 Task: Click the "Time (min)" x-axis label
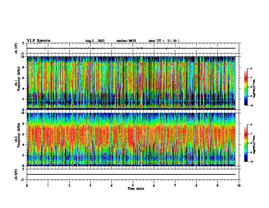click(x=136, y=189)
